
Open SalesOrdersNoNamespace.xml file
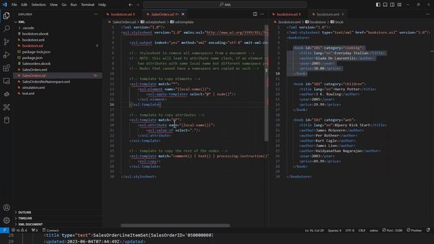coord(45,81)
